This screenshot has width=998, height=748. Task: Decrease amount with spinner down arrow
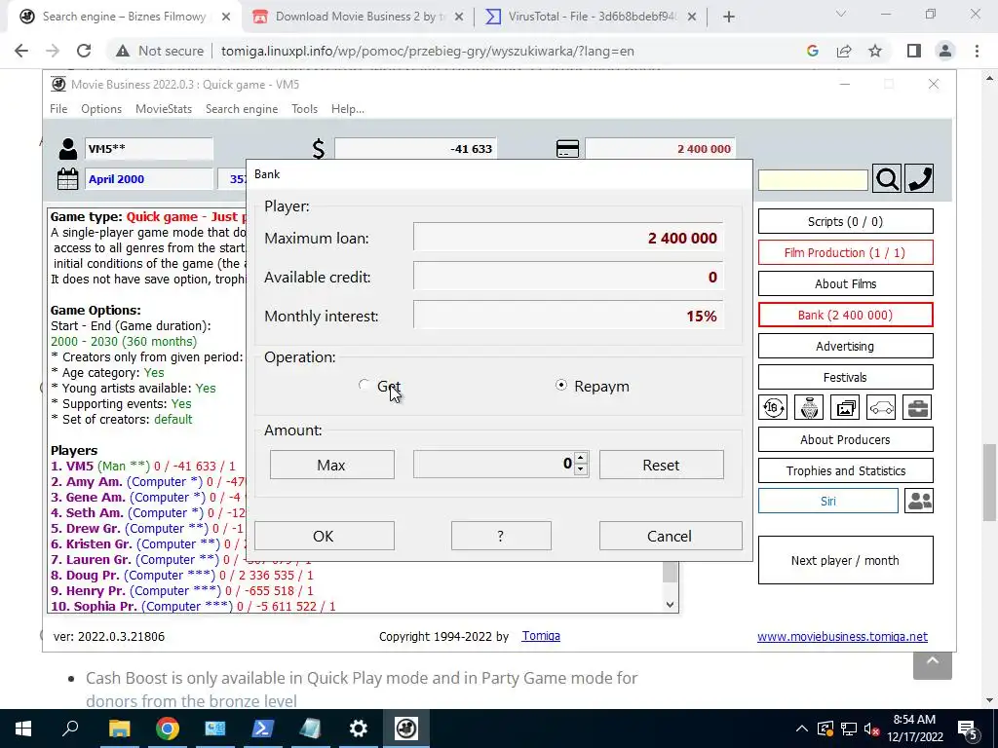pos(580,470)
